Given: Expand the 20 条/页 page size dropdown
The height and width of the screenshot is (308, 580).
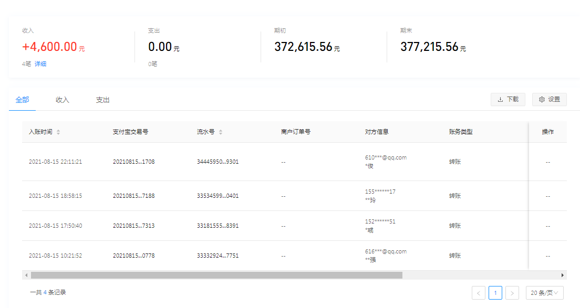Looking at the screenshot, I should click(x=544, y=293).
